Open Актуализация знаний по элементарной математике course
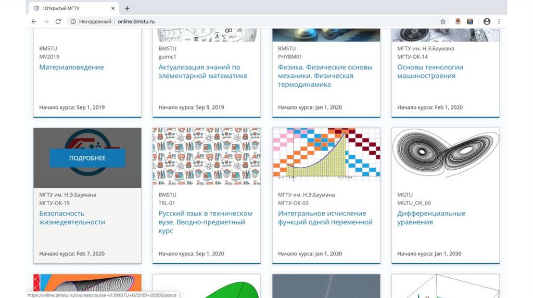Viewport: 533px width, 298px height. tap(202, 71)
